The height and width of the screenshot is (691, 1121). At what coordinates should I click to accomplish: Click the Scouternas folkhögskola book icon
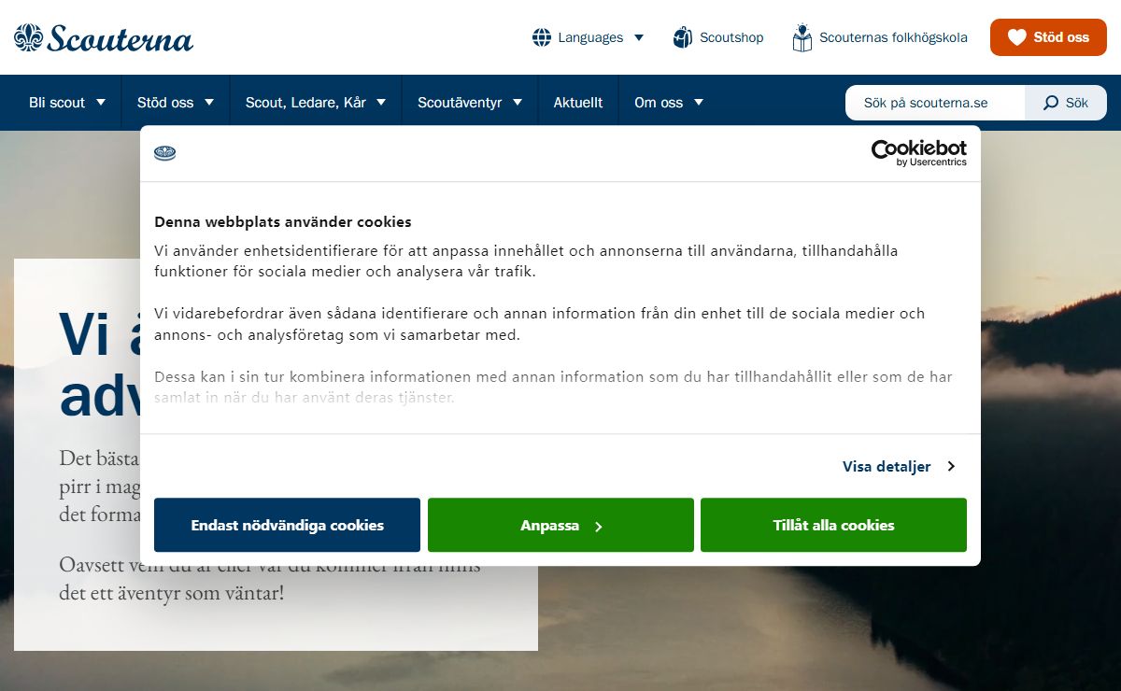pyautogui.click(x=802, y=37)
